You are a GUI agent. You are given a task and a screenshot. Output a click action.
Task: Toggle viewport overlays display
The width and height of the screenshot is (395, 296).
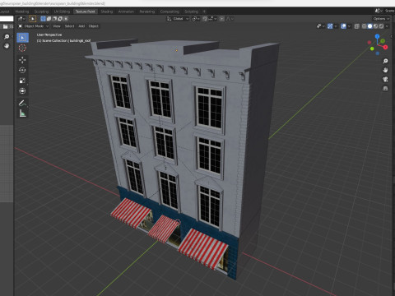coord(343,26)
